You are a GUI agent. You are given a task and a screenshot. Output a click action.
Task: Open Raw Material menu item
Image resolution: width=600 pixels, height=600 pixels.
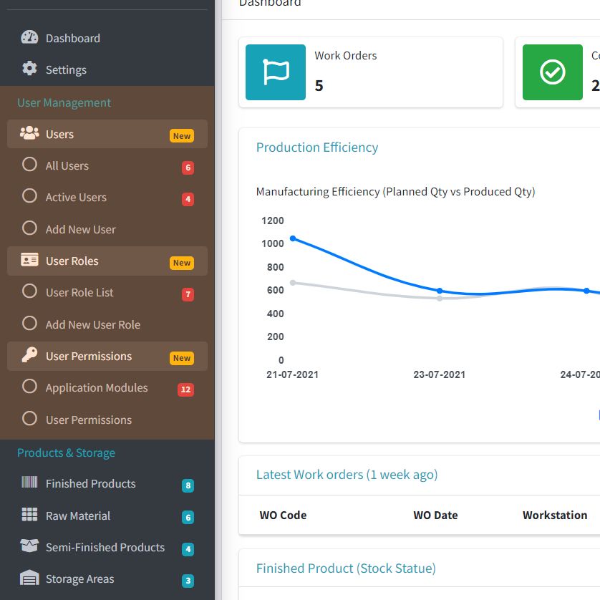[107, 516]
